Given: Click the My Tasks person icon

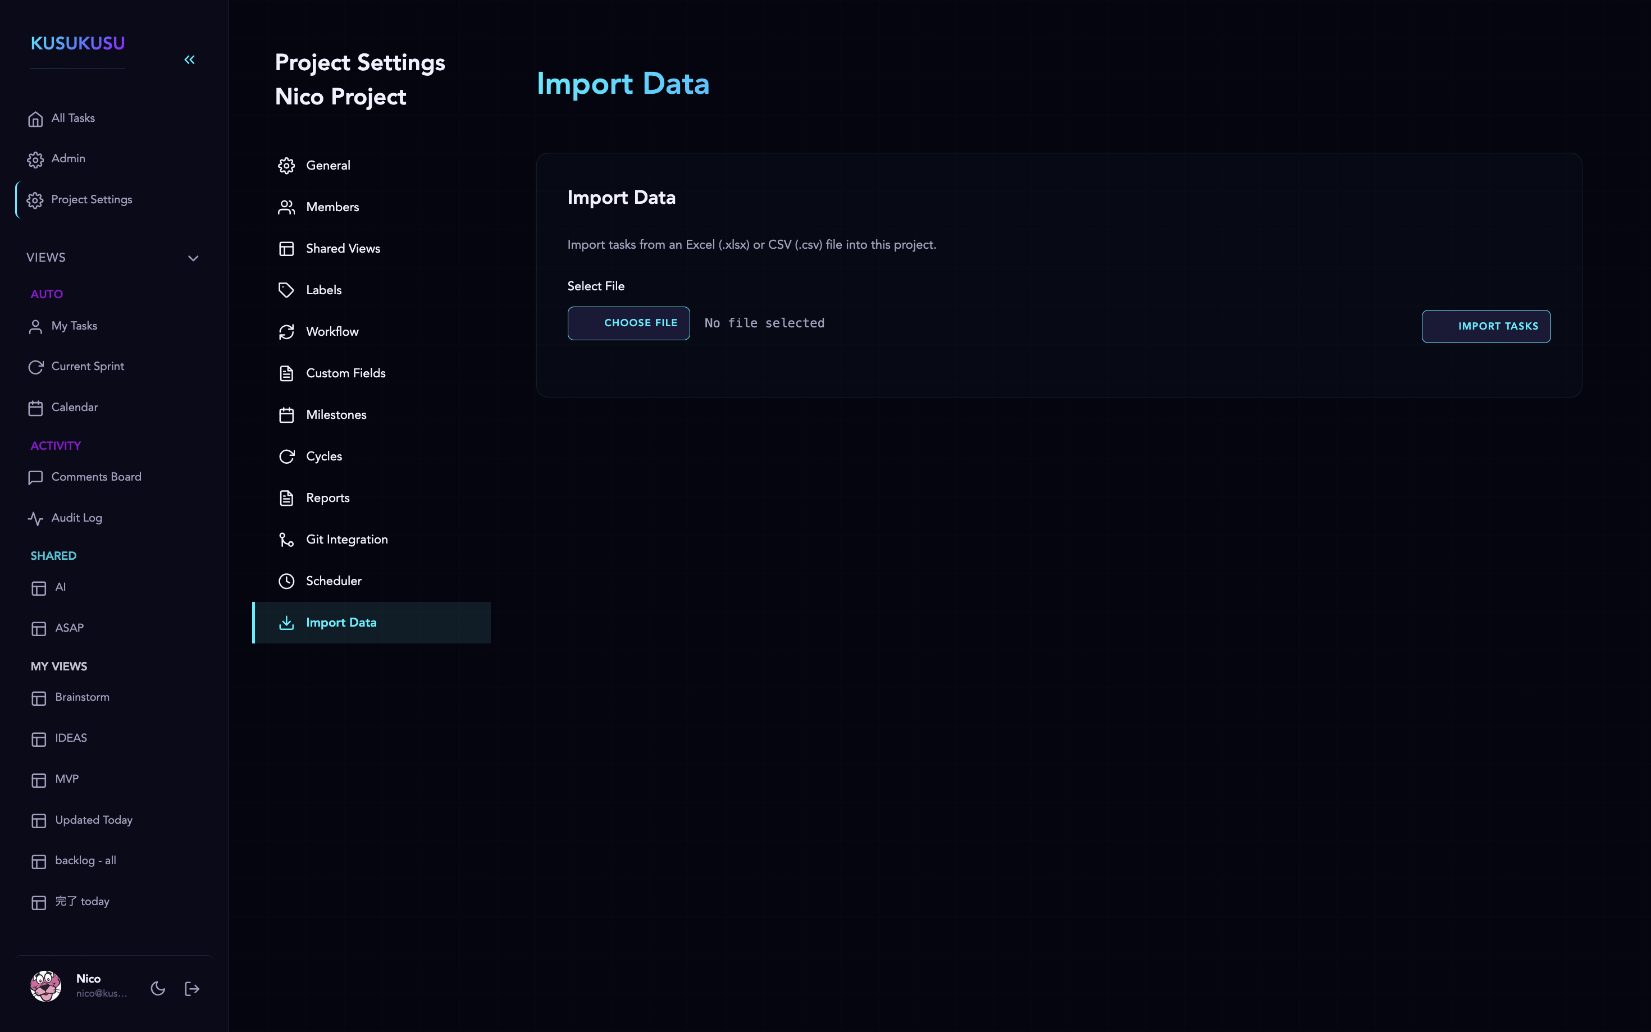Looking at the screenshot, I should pos(35,326).
